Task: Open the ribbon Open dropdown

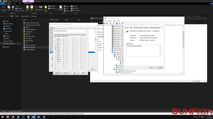Action: click(x=67, y=6)
